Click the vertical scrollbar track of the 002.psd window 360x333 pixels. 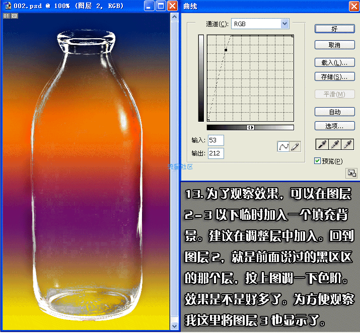click(175, 172)
